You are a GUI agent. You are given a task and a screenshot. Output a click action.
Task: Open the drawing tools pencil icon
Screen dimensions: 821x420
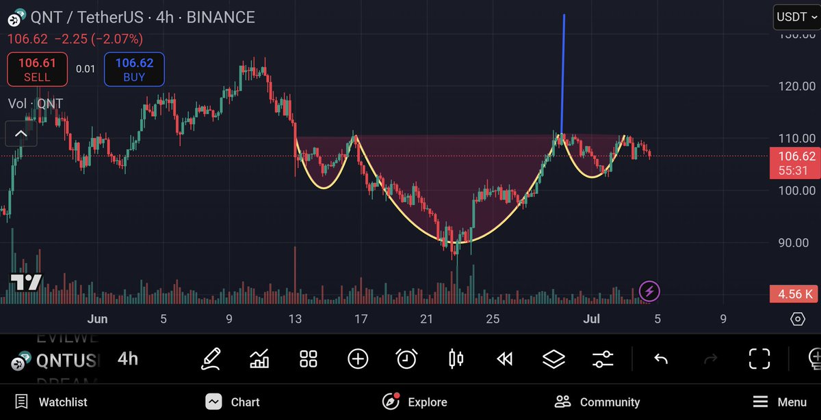[211, 359]
